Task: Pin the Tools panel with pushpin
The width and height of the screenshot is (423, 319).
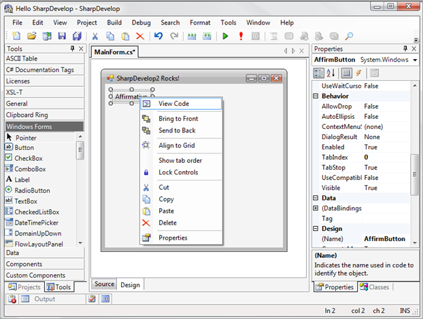Action: pos(72,49)
